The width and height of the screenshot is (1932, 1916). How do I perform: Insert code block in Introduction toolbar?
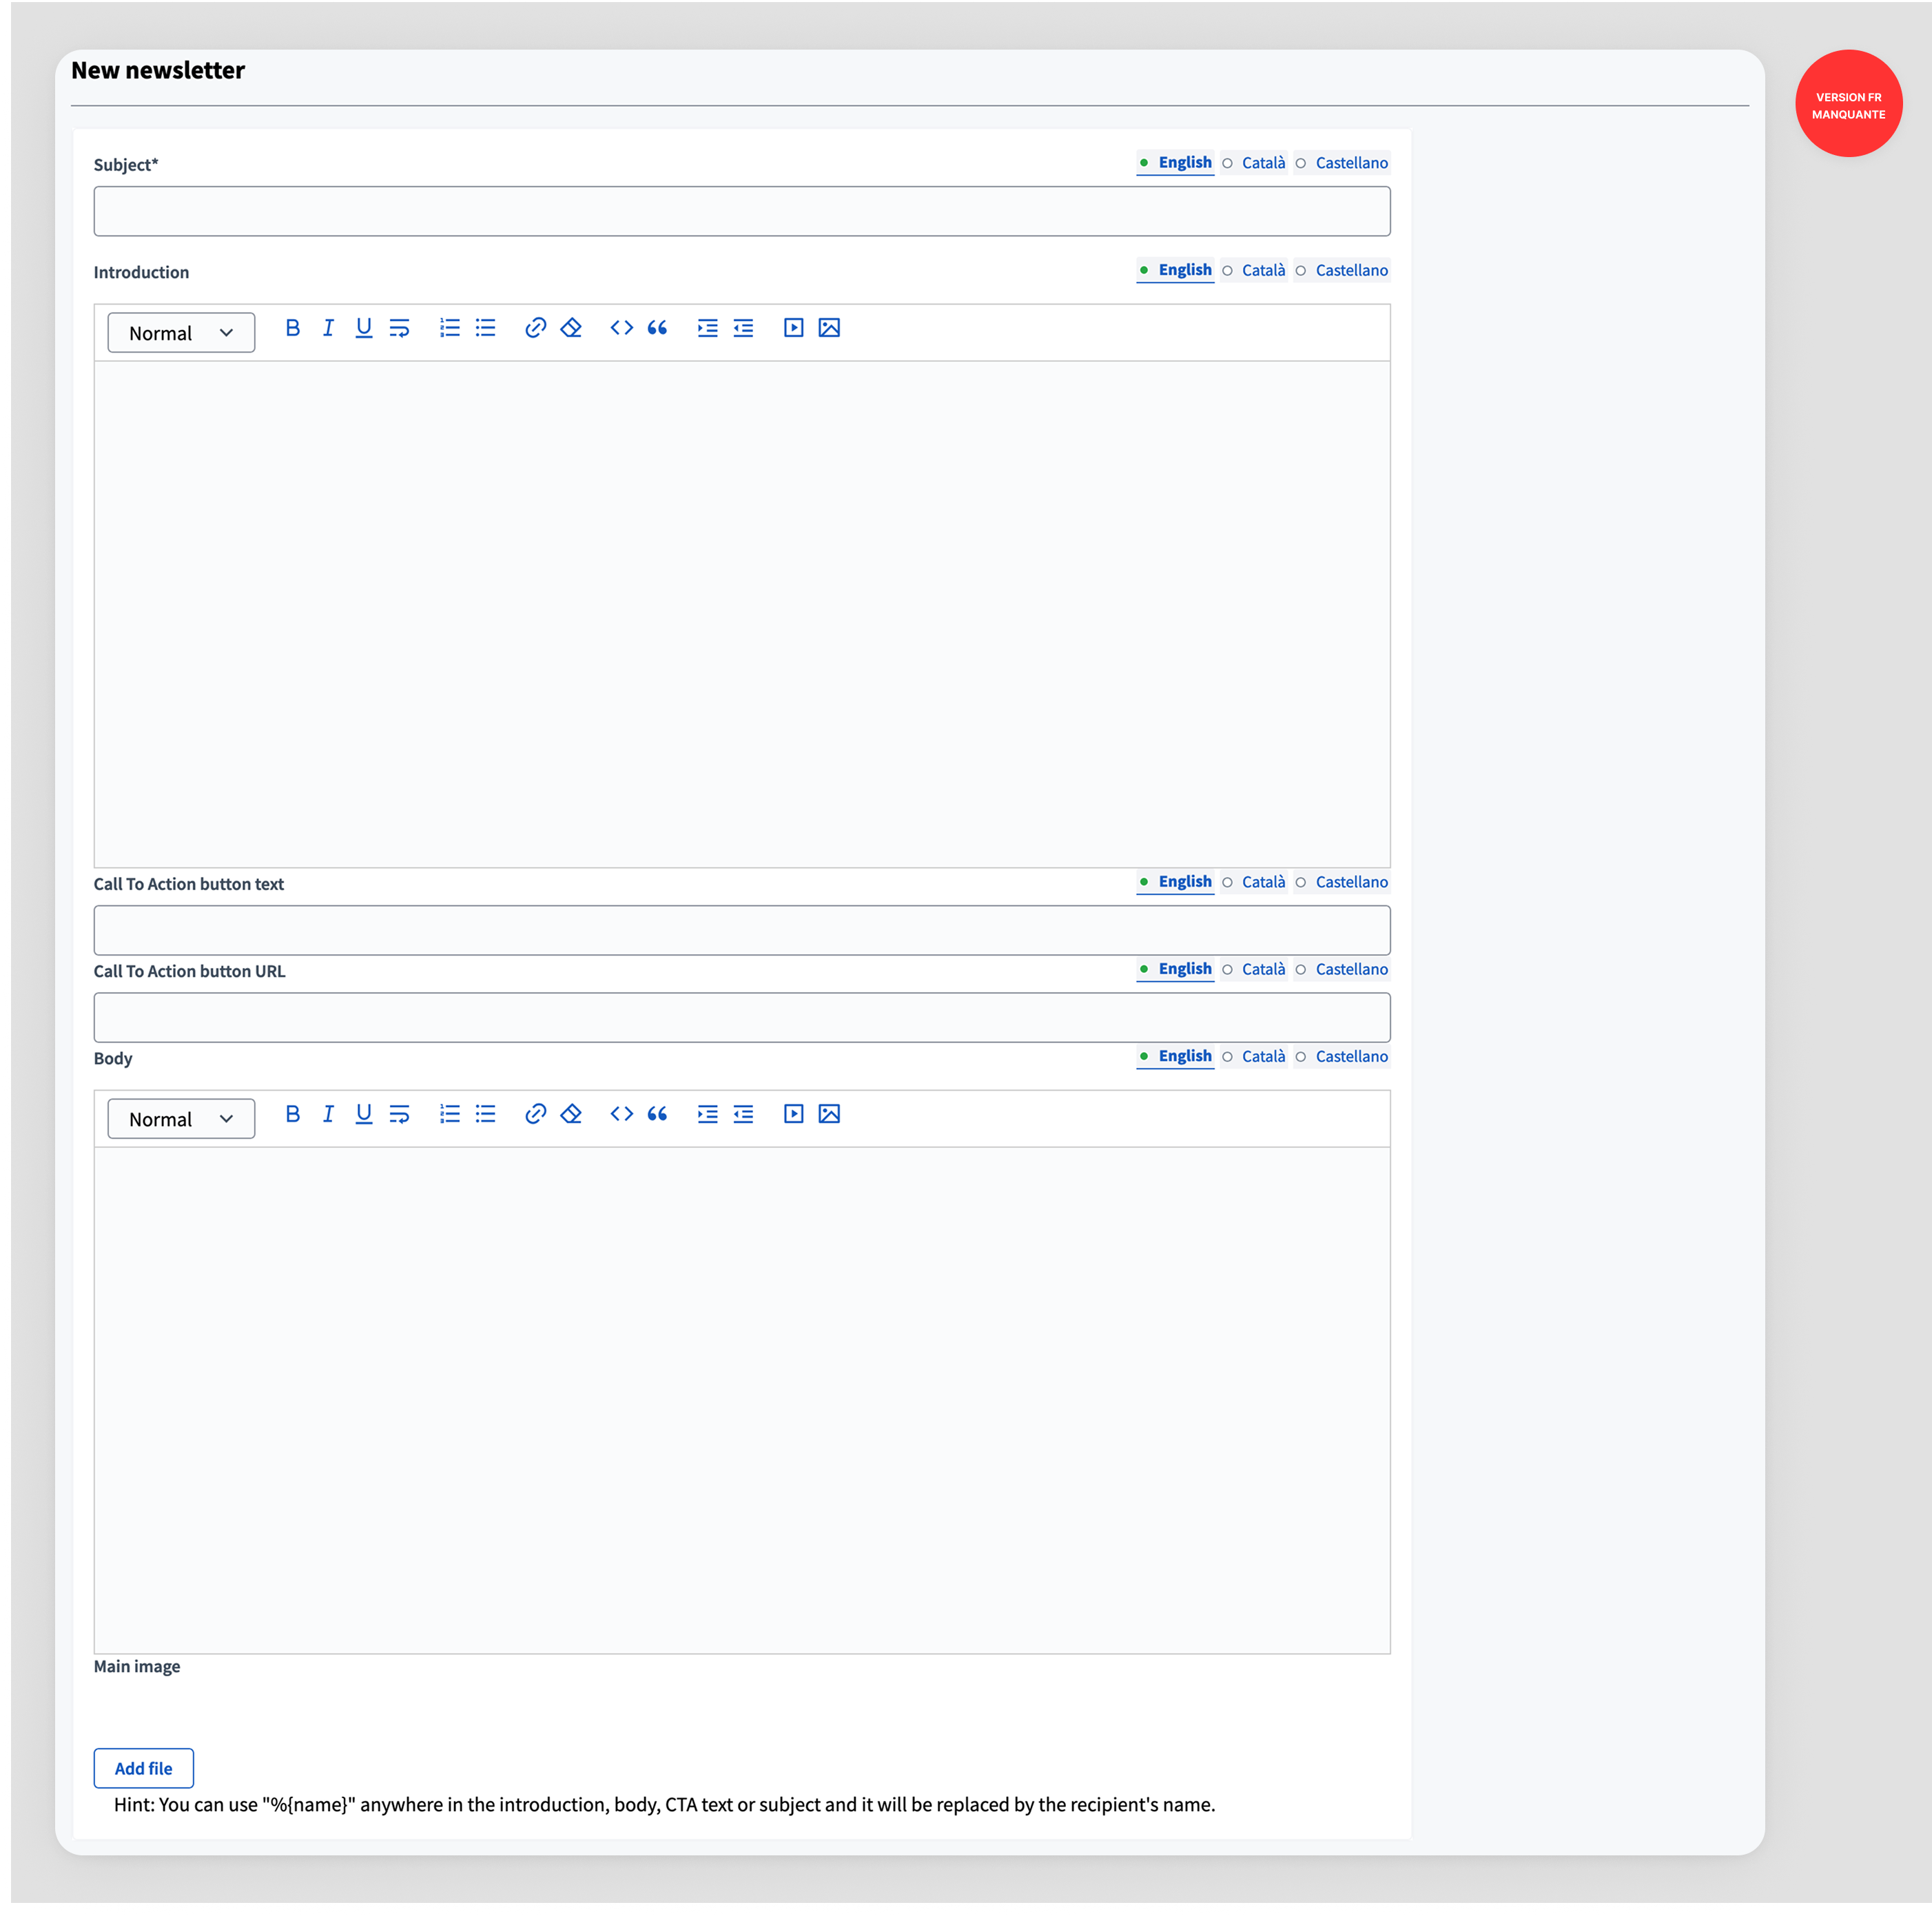coord(622,328)
